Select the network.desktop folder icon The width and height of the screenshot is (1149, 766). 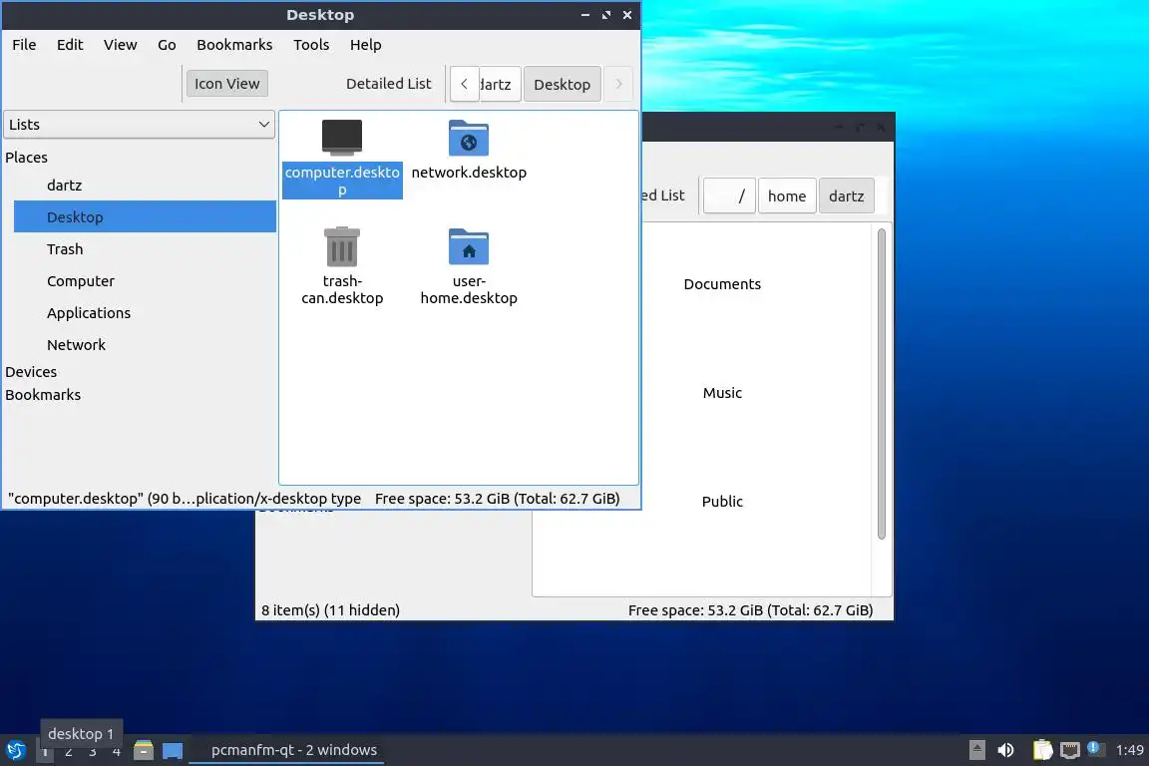pyautogui.click(x=468, y=138)
